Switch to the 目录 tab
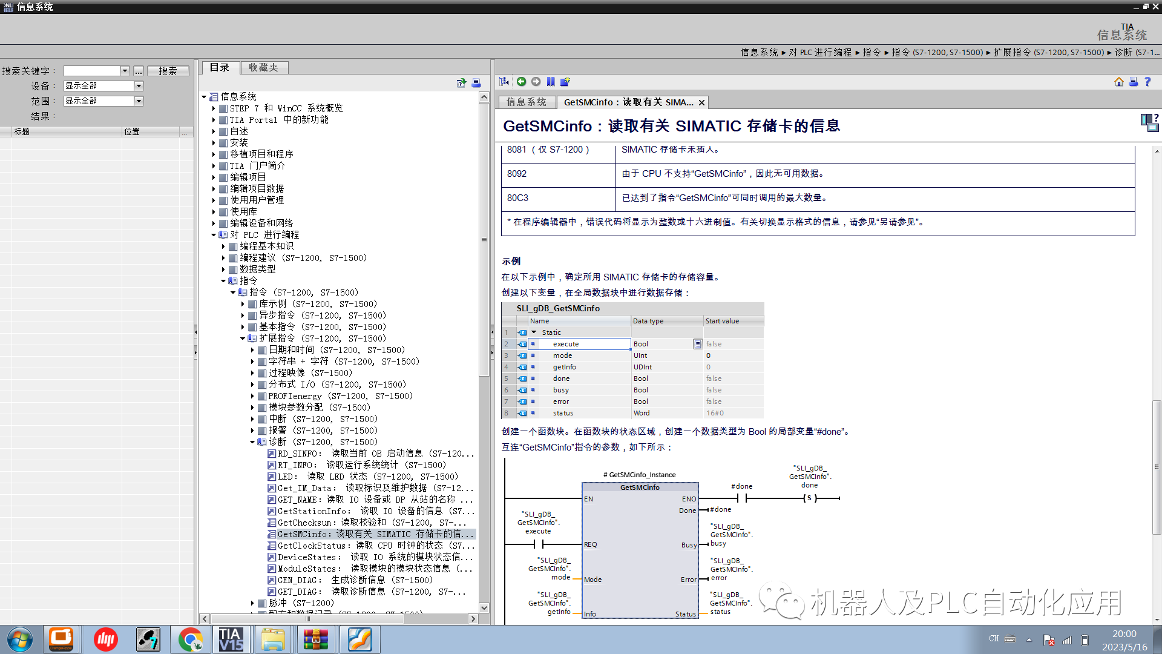The height and width of the screenshot is (654, 1162). tap(220, 68)
